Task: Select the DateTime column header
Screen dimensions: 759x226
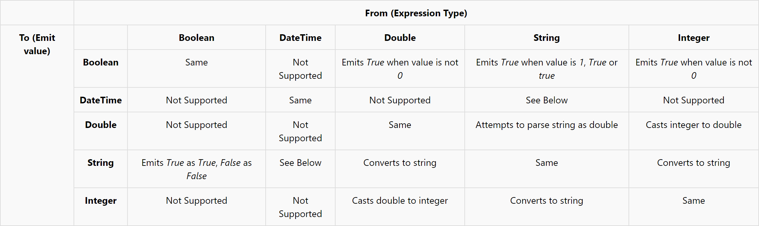Action: [300, 38]
